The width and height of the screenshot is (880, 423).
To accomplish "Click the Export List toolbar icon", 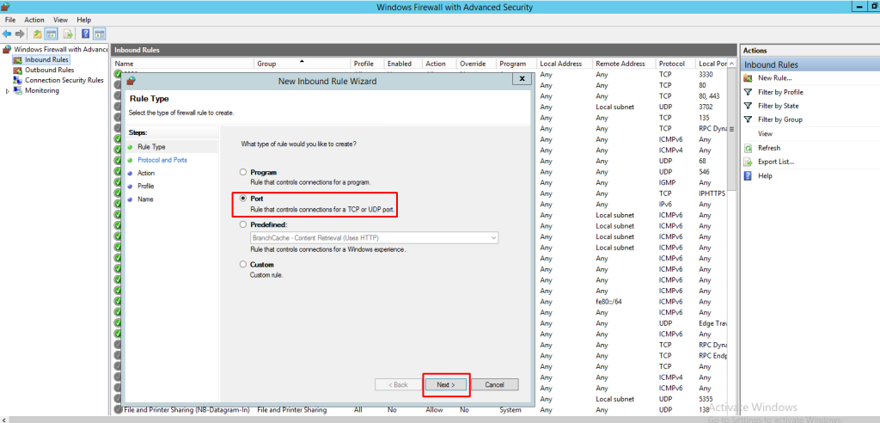I will pyautogui.click(x=69, y=34).
